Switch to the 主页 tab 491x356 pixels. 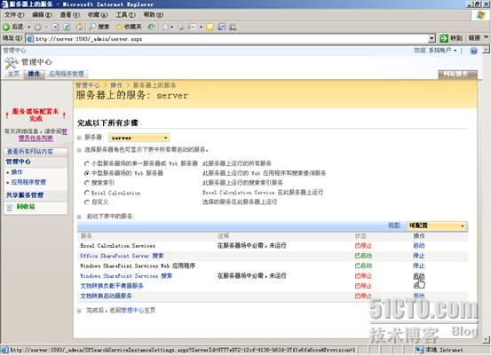(13, 75)
